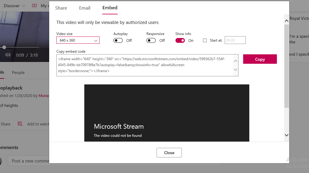
Task: Click the playhead on the video progress bar
Action: pyautogui.click(x=4, y=47)
